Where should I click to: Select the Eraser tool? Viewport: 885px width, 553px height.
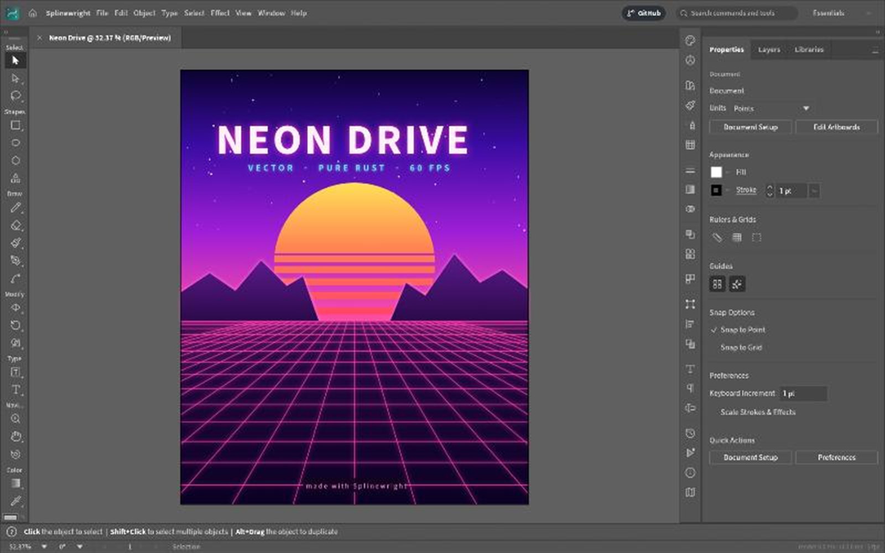coord(15,226)
